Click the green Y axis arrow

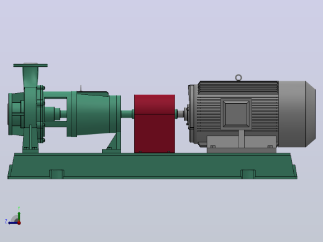[x=19, y=215]
